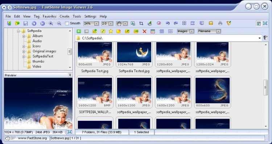The image size is (272, 144).
Task: Open the Settings menu
Action: pyautogui.click(x=90, y=16)
